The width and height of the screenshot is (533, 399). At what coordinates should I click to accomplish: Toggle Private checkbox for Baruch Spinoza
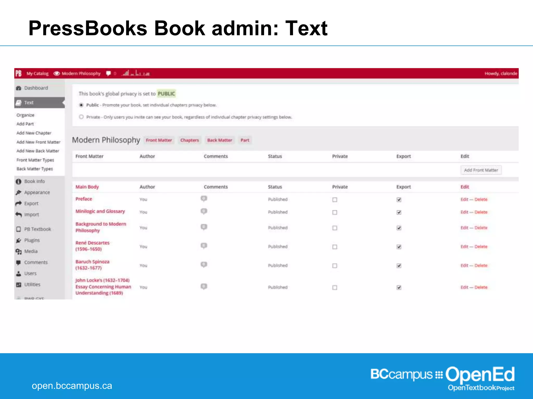pyautogui.click(x=335, y=265)
